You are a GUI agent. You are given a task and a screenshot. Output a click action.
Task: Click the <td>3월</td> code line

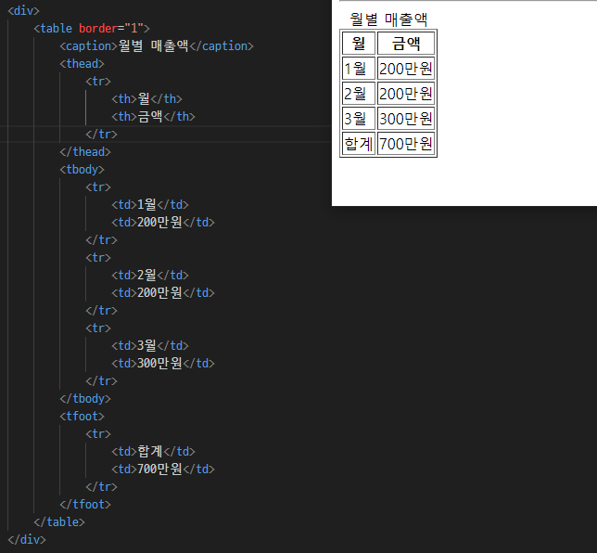pos(150,346)
